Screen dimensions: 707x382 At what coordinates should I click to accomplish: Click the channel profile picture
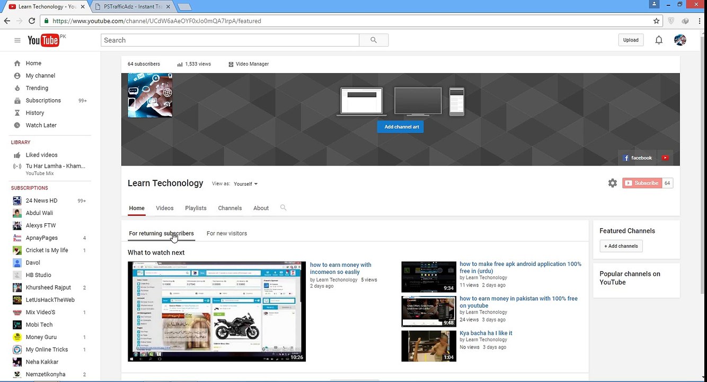[150, 95]
